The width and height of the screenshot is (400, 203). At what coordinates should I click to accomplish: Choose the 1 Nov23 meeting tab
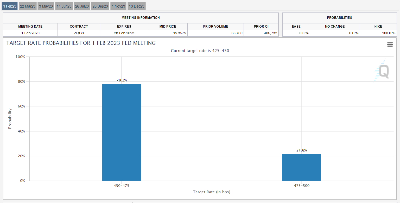click(118, 6)
